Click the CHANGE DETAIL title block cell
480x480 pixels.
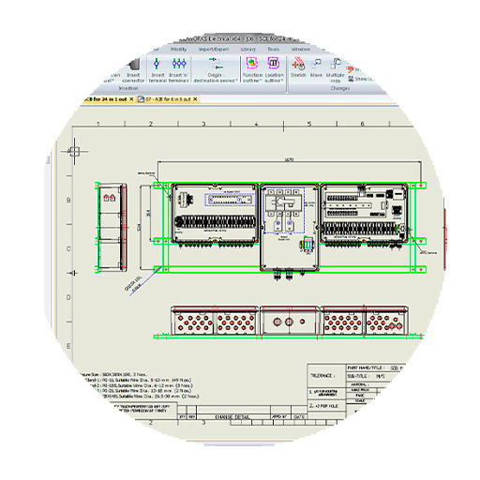click(232, 417)
